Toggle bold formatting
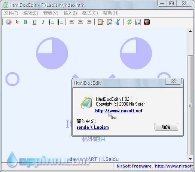195x172 pixels. point(26,22)
